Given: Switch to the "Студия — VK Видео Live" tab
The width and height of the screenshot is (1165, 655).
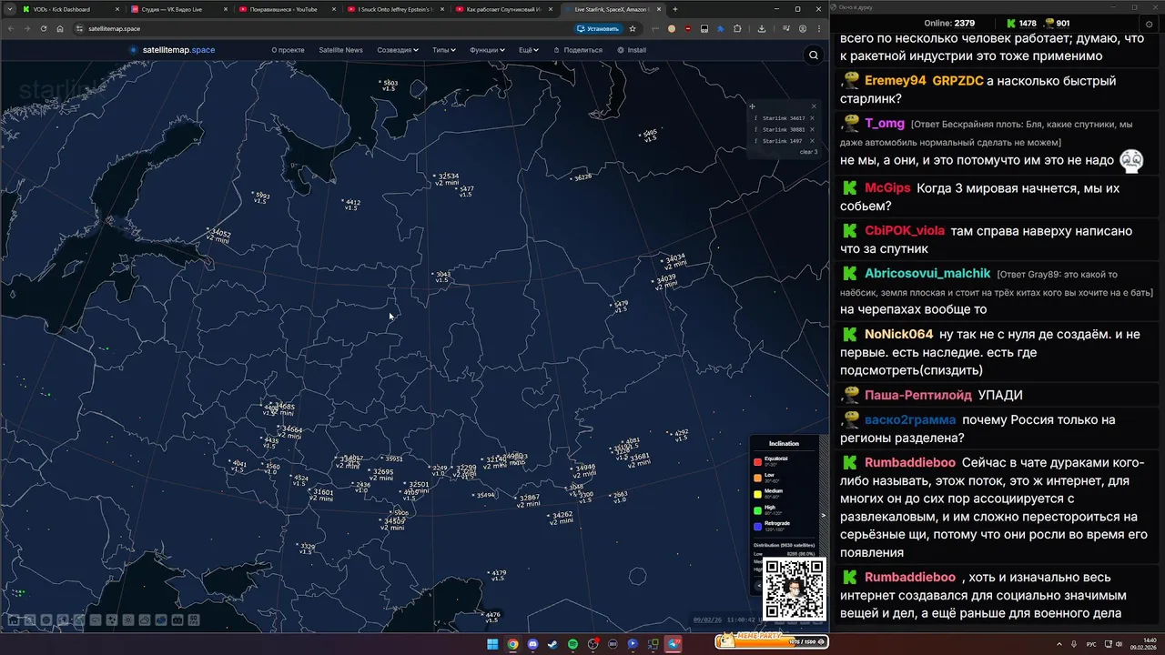Looking at the screenshot, I should pos(178,9).
